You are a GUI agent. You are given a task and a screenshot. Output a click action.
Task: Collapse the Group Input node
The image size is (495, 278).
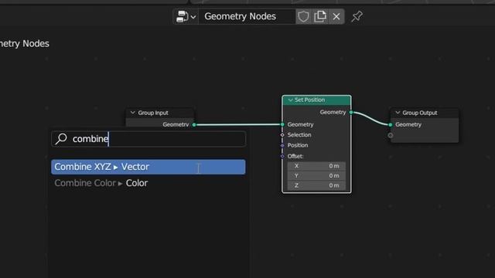[132, 113]
